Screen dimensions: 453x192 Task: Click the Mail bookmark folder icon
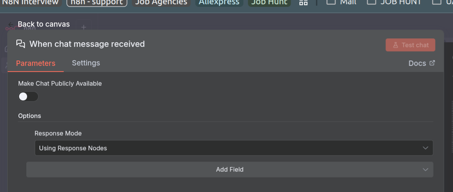[331, 2]
